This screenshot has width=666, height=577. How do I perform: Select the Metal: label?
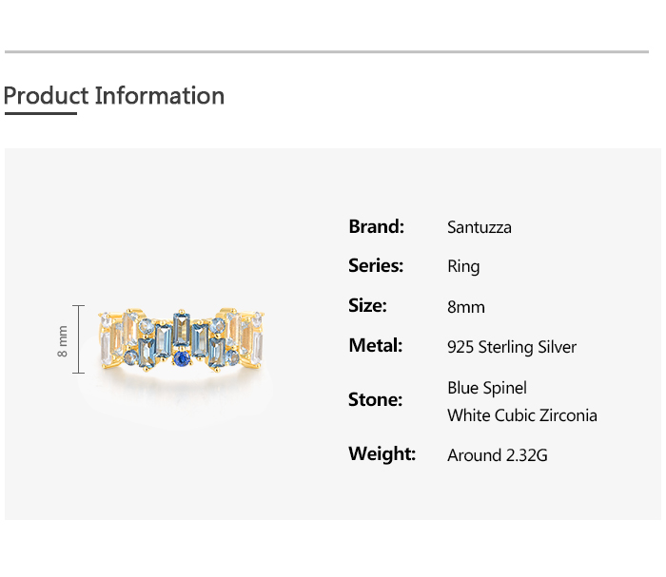pyautogui.click(x=376, y=346)
